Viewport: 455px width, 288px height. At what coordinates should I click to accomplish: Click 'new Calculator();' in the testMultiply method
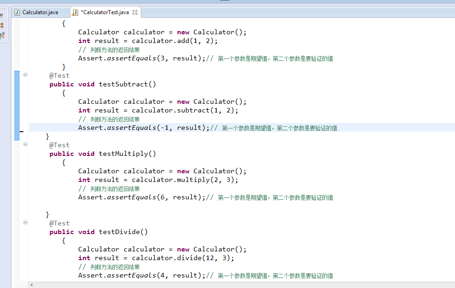212,171
